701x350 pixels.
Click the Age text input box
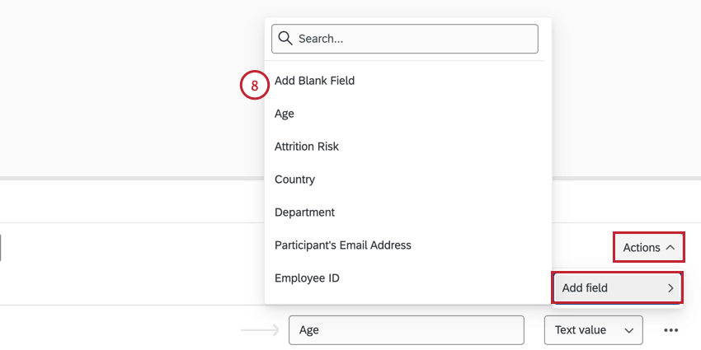[x=406, y=330]
